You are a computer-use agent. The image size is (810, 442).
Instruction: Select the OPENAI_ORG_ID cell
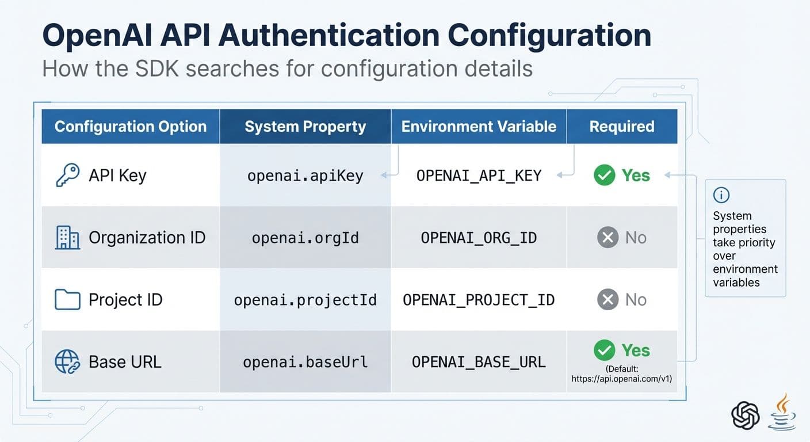(479, 237)
